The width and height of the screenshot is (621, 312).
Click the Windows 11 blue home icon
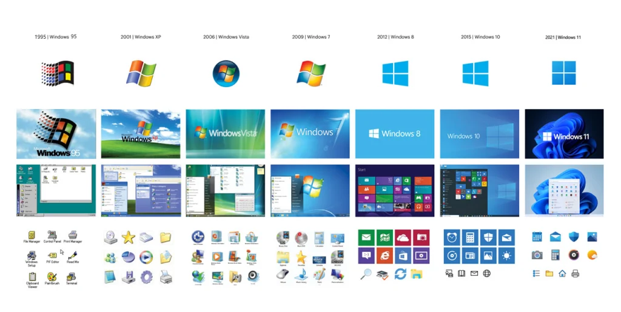562,273
